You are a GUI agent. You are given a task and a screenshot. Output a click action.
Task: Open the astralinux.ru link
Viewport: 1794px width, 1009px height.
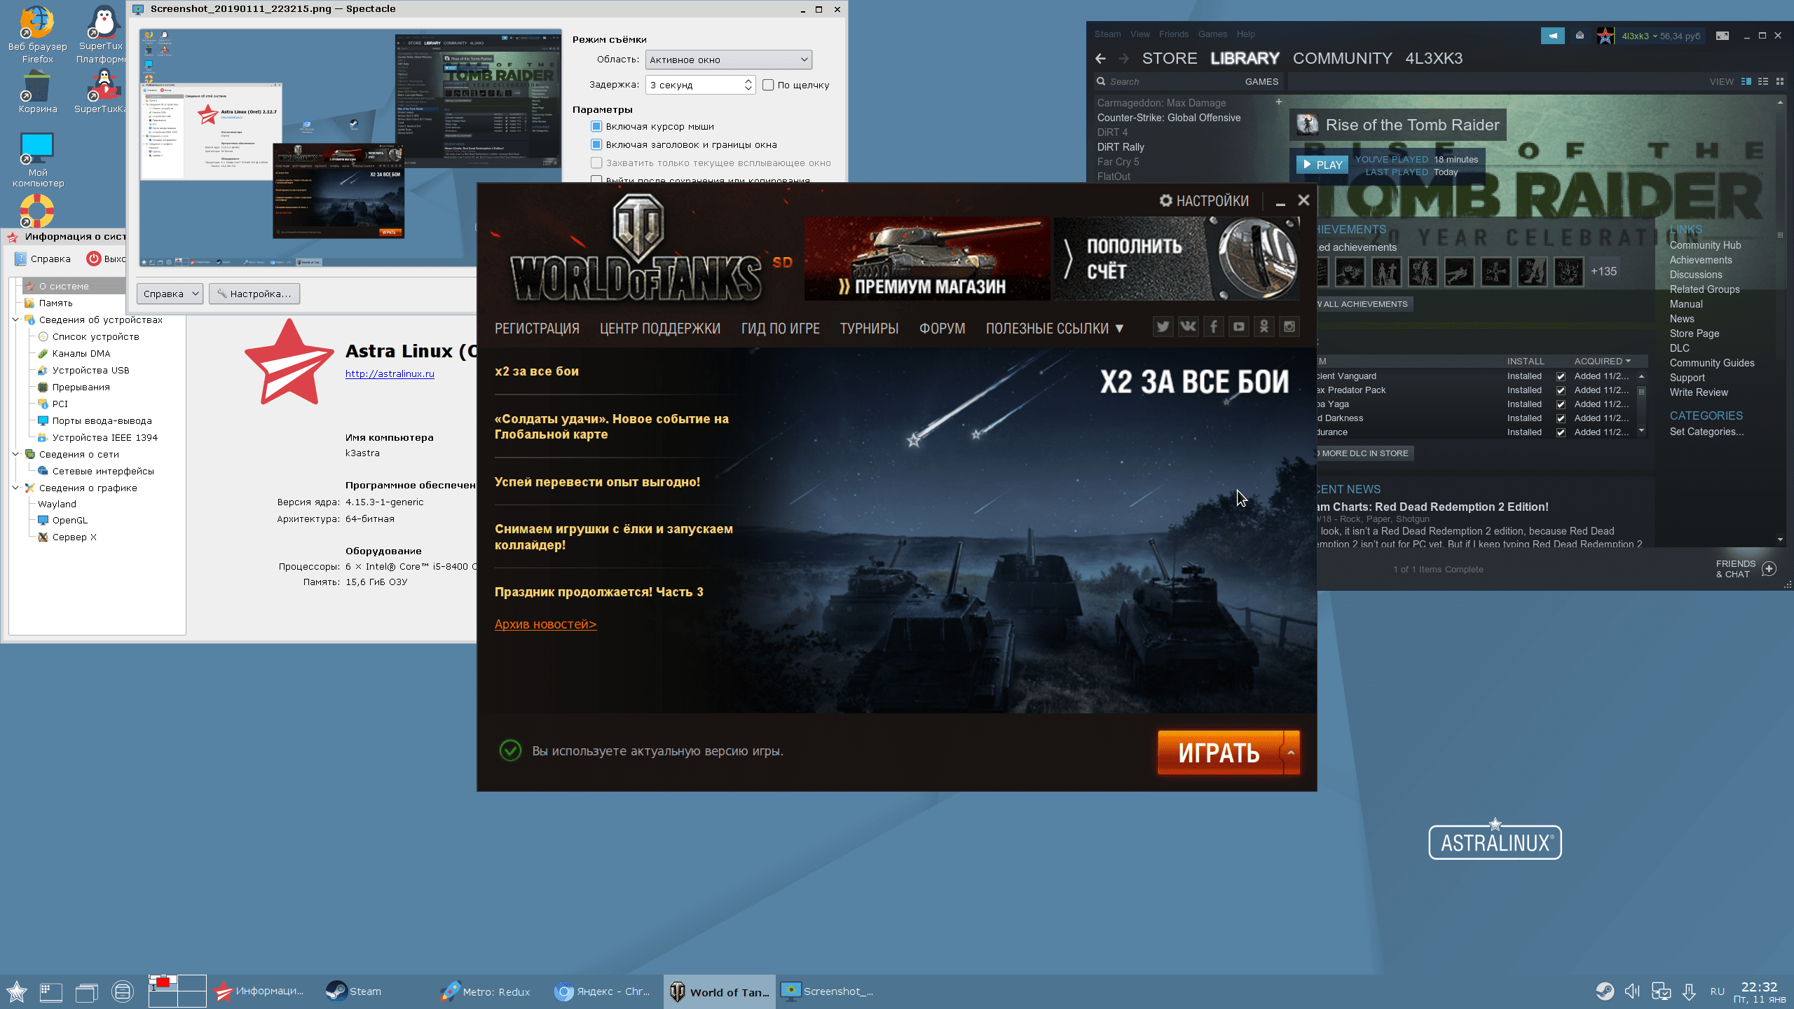(390, 374)
